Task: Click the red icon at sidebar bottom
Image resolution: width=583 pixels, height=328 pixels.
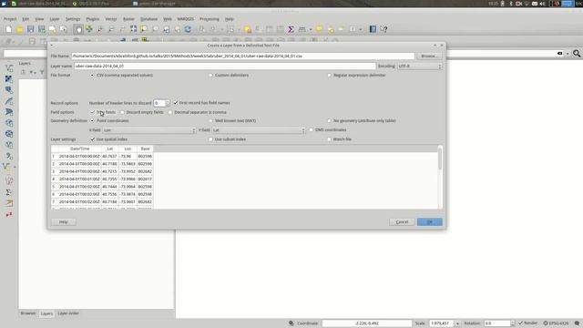Action: click(x=9, y=215)
